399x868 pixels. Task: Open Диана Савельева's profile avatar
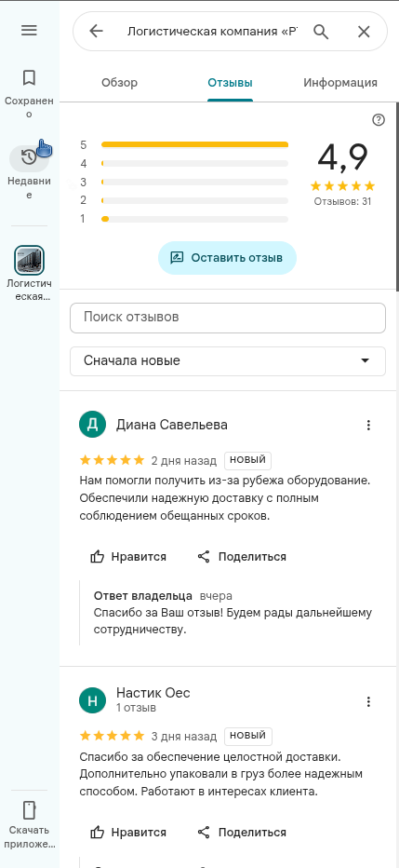[93, 425]
